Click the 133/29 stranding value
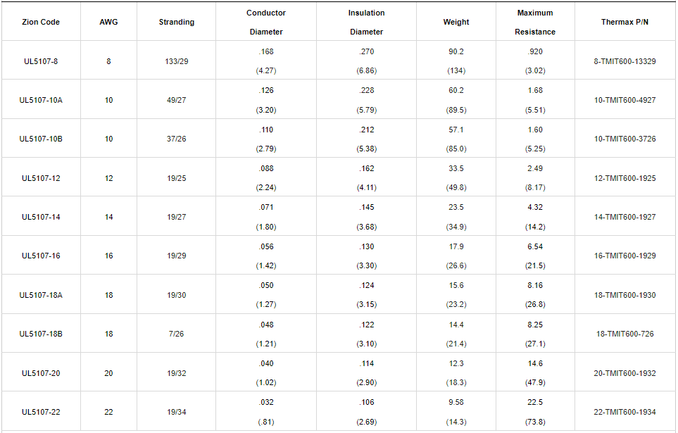Viewport: 678px width, 433px height. point(176,61)
